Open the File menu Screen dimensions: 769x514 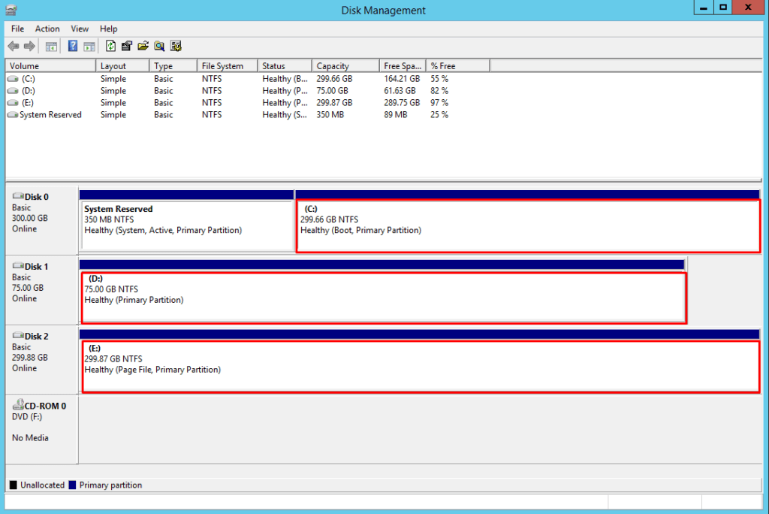[x=17, y=29]
